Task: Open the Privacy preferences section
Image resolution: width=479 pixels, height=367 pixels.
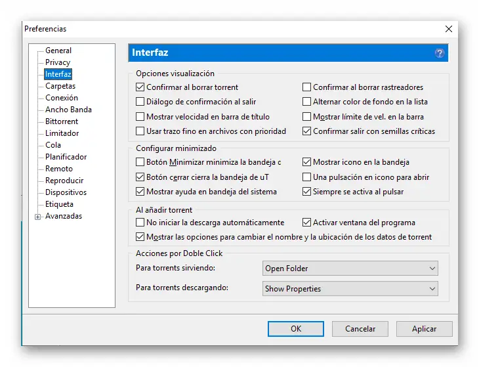Action: (58, 62)
